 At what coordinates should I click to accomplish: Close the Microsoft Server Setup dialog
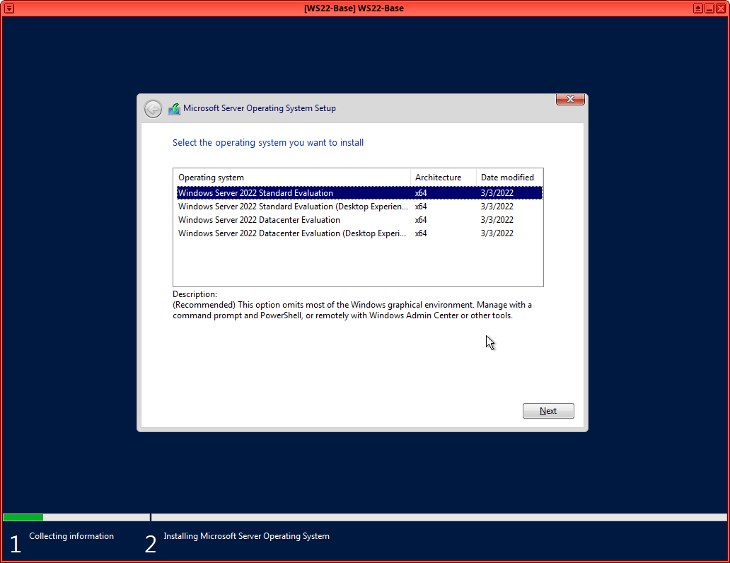(570, 99)
